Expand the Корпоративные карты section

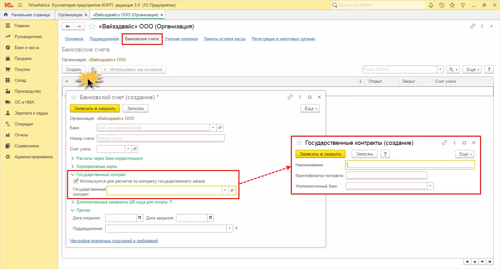(72, 167)
